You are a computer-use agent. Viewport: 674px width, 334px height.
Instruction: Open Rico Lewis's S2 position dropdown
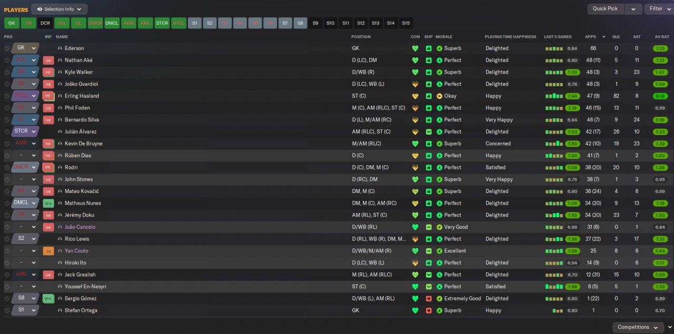(25, 239)
